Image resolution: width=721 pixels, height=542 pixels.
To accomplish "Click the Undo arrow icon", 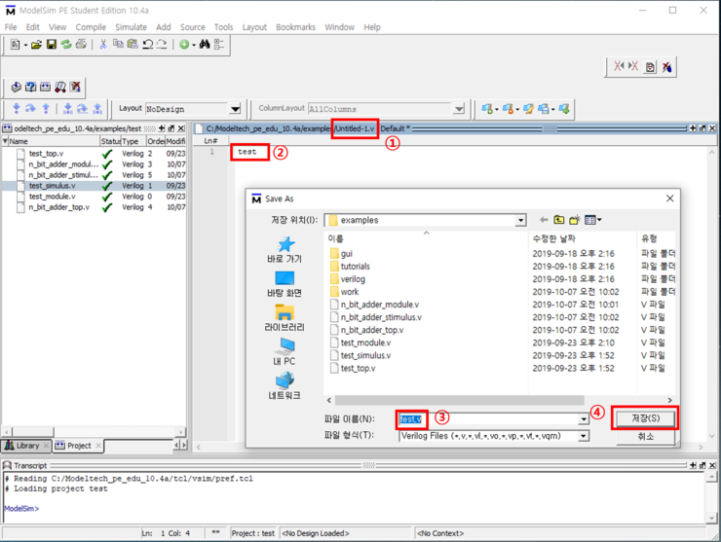I will 147,44.
